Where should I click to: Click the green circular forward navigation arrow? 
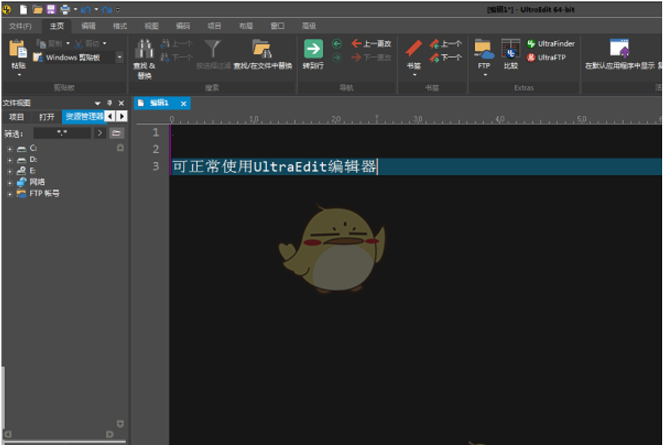coord(337,57)
